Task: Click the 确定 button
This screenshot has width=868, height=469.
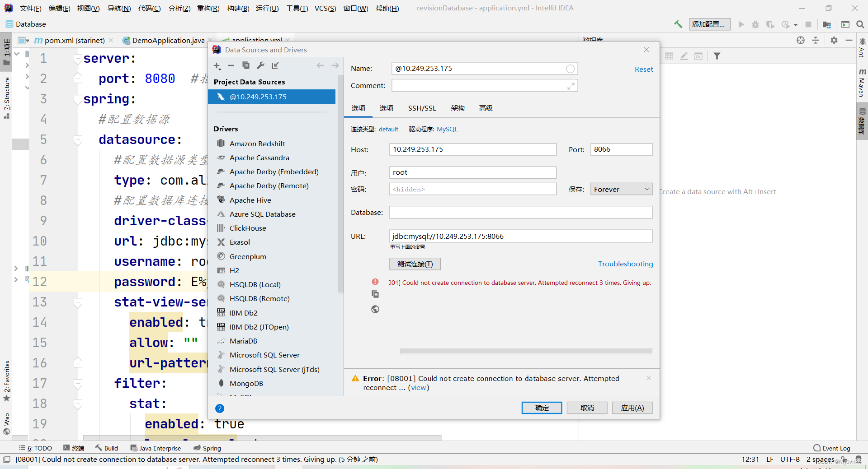Action: coord(542,408)
